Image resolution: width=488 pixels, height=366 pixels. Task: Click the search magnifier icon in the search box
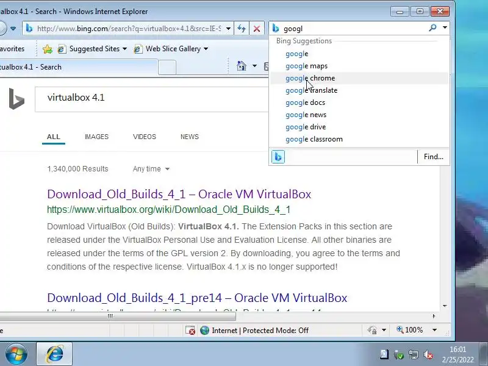pyautogui.click(x=432, y=28)
